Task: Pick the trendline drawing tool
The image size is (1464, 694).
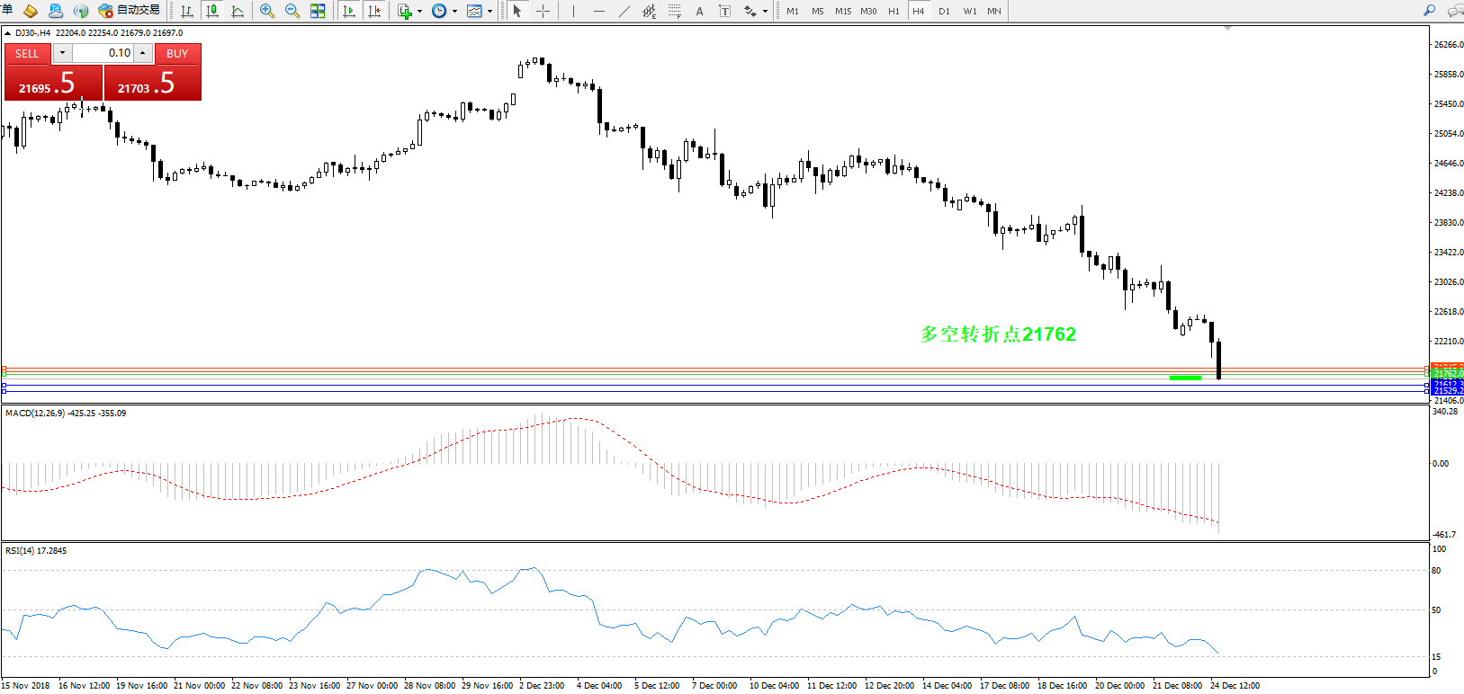Action: pos(624,11)
